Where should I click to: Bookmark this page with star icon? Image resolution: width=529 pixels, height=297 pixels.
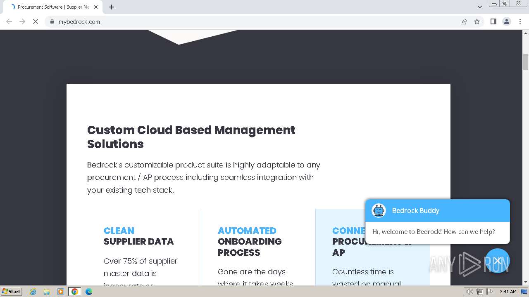coord(477,21)
